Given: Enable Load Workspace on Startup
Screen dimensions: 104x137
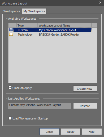Looking at the screenshot, I should (x=10, y=118).
